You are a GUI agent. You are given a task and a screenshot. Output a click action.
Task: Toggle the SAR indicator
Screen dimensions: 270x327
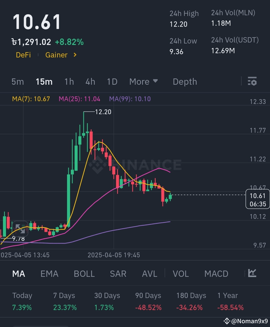(118, 274)
